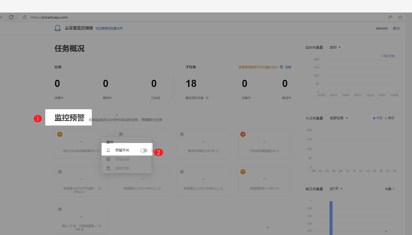Click the help icon after 截止12时采集数据量
The width and height of the screenshot is (412, 235).
[x=100, y=226]
